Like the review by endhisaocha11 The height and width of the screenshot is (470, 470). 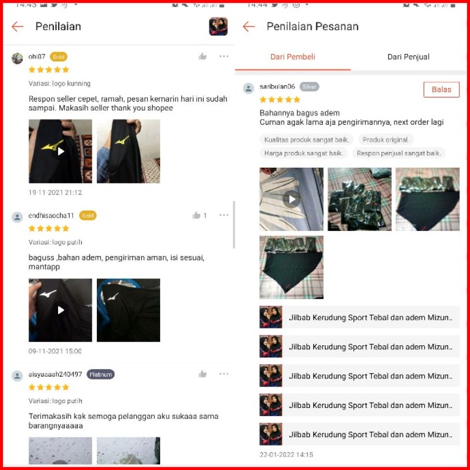tap(196, 215)
